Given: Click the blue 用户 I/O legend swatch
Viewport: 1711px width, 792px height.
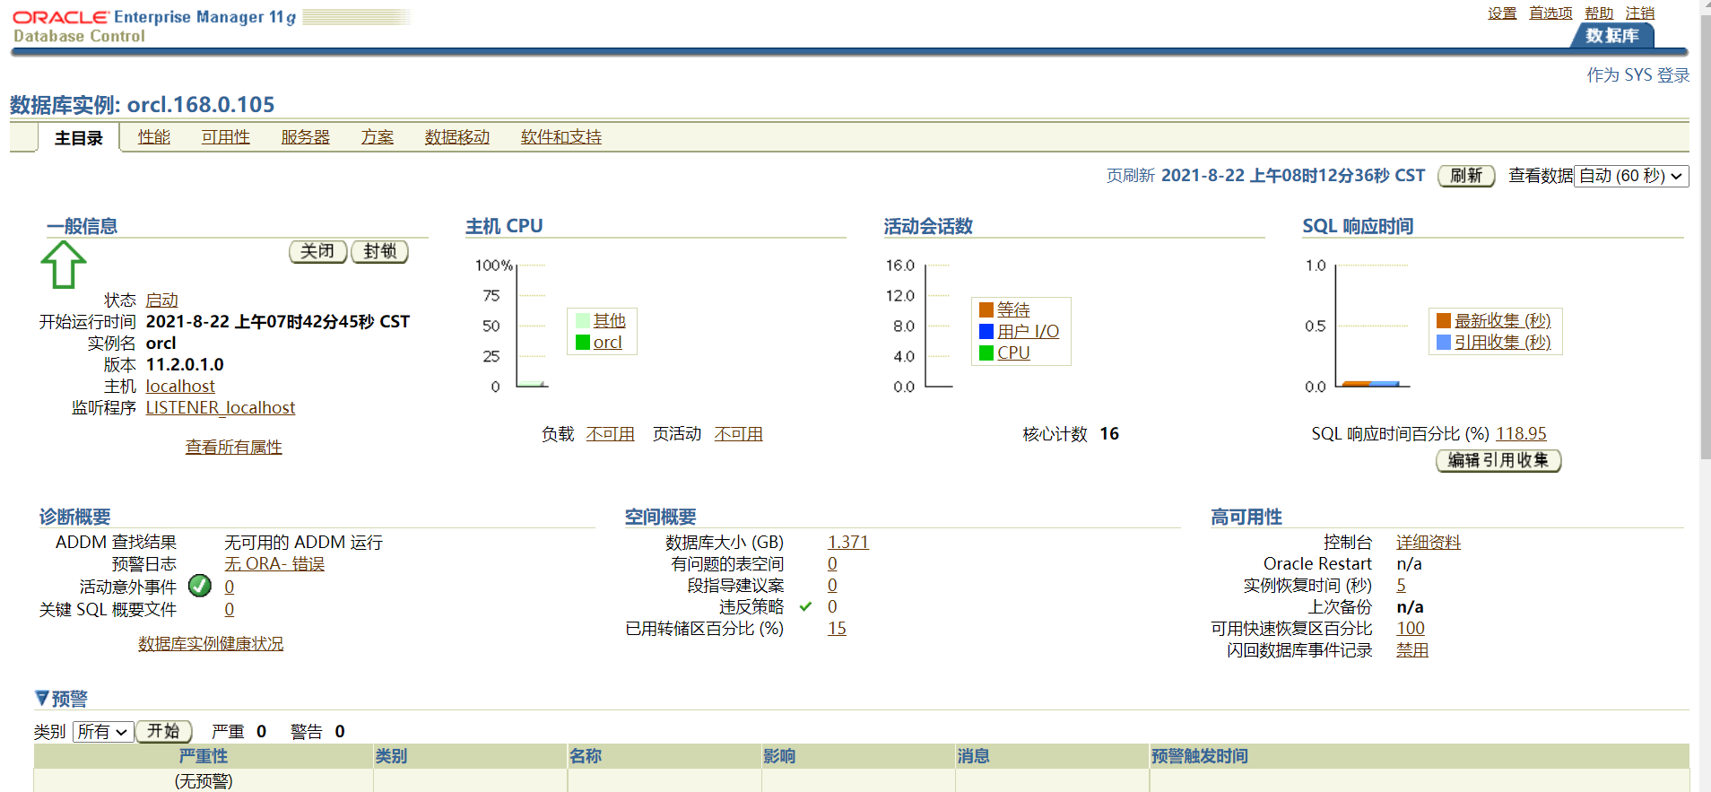Looking at the screenshot, I should tap(986, 332).
